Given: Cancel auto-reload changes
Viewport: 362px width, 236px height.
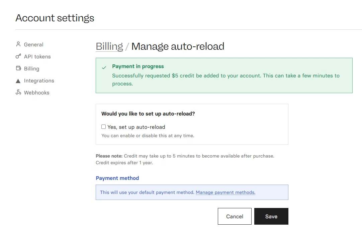Looking at the screenshot, I should (x=235, y=216).
